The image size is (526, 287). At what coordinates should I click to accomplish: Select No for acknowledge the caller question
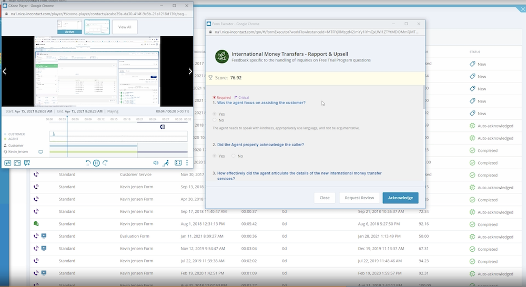(x=234, y=156)
